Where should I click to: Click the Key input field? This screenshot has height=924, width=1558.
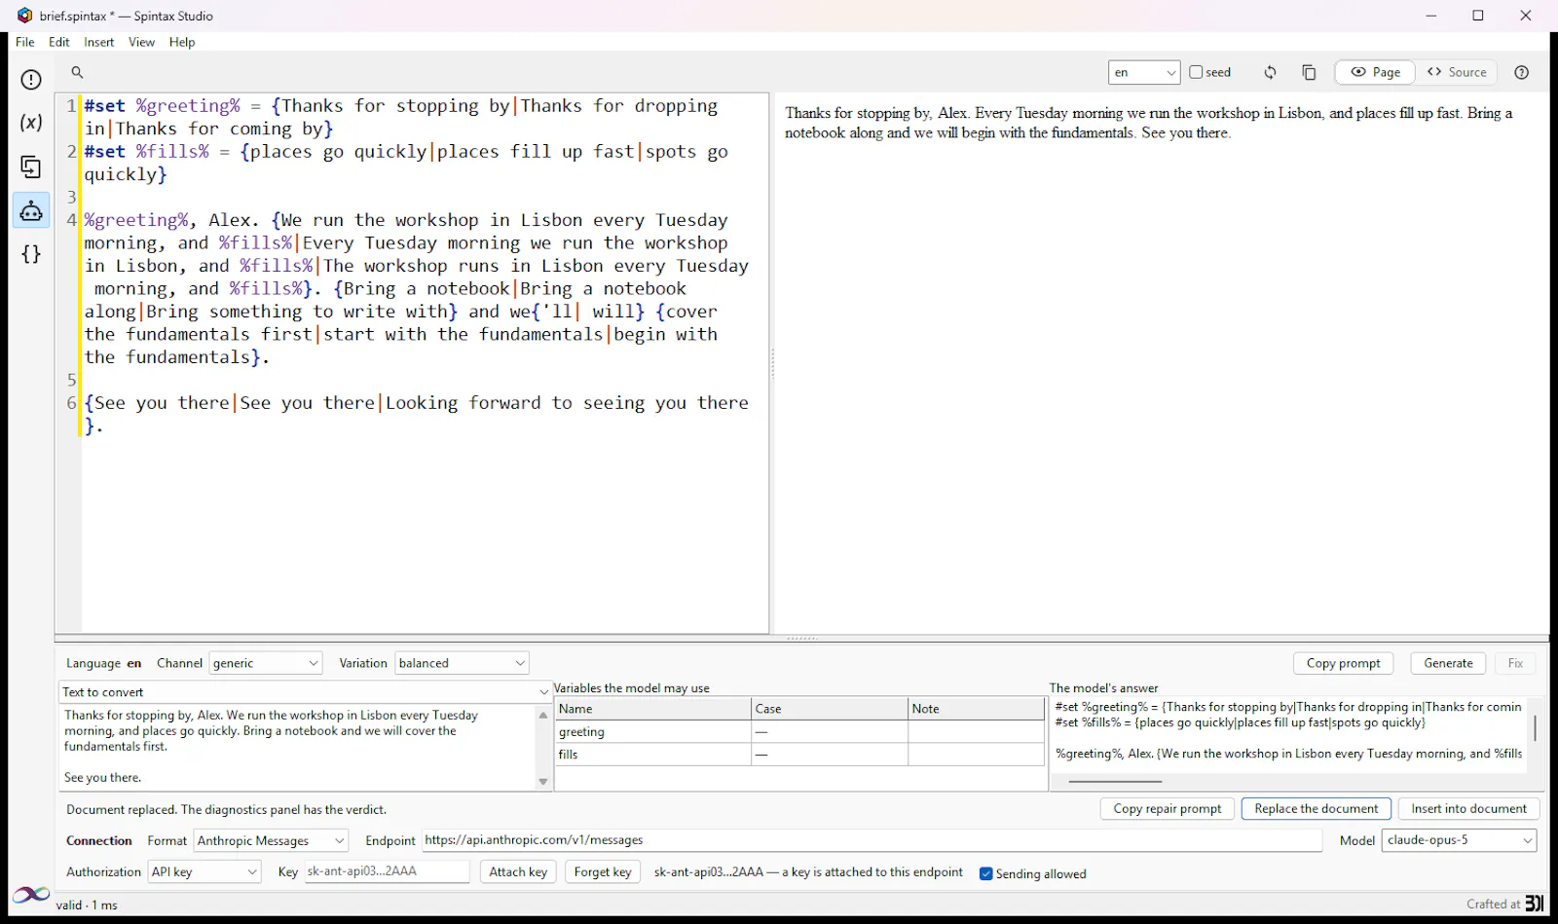point(387,871)
